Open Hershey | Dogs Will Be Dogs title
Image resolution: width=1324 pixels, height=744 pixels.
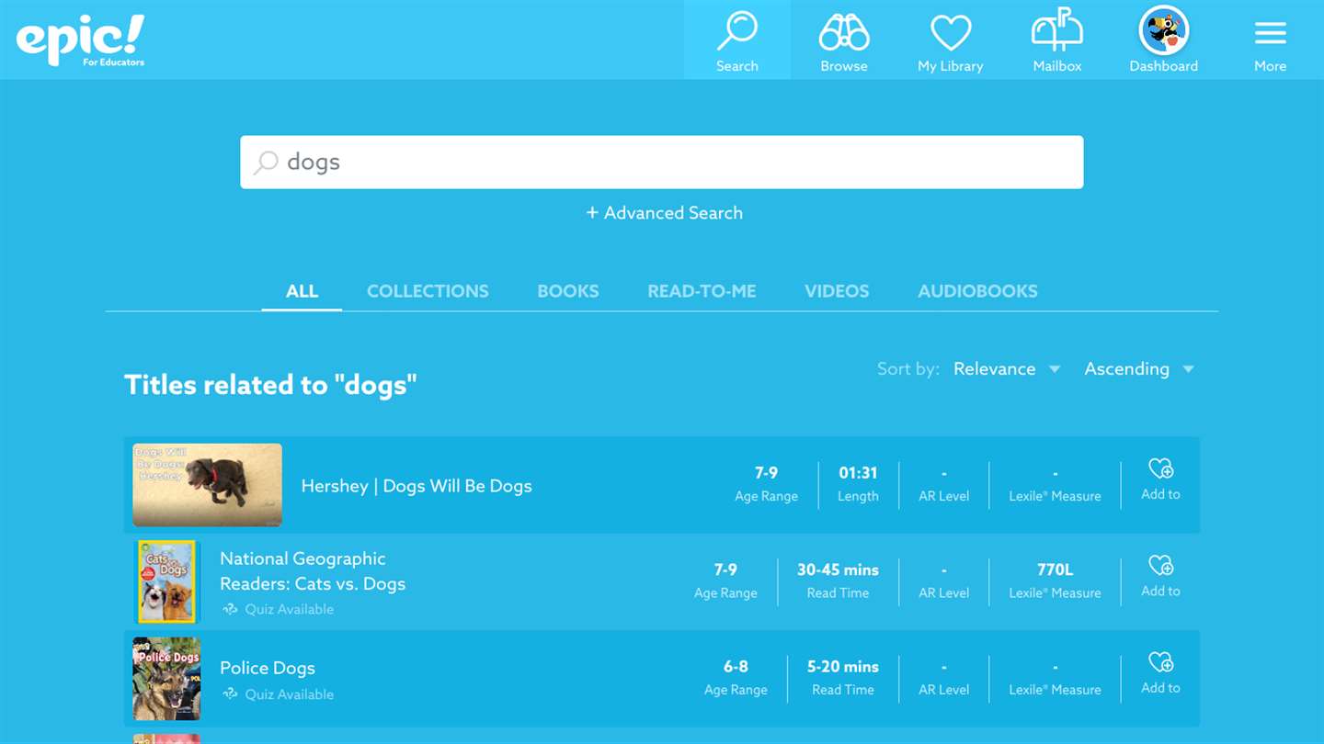[x=417, y=486]
